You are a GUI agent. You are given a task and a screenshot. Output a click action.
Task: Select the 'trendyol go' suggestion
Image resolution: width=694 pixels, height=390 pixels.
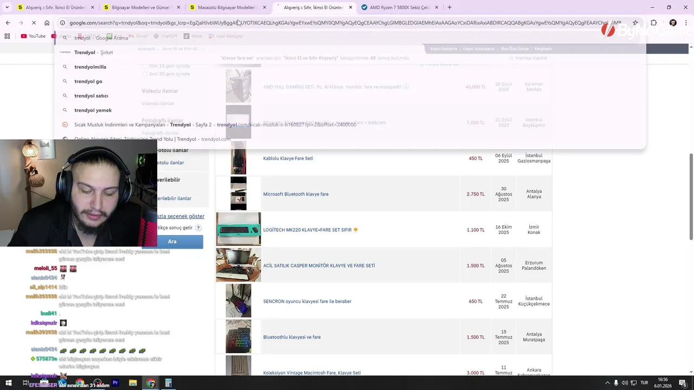(x=350, y=81)
